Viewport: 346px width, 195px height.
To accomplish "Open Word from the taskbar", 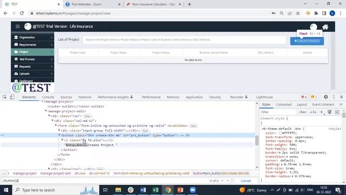I will [x=143, y=190].
